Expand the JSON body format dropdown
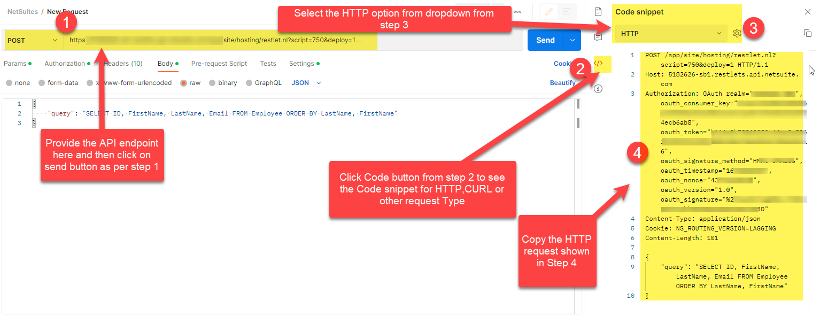The width and height of the screenshot is (820, 316). [306, 83]
